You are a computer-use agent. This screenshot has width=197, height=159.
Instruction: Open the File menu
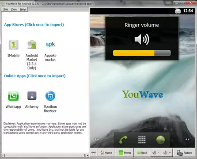point(6,9)
